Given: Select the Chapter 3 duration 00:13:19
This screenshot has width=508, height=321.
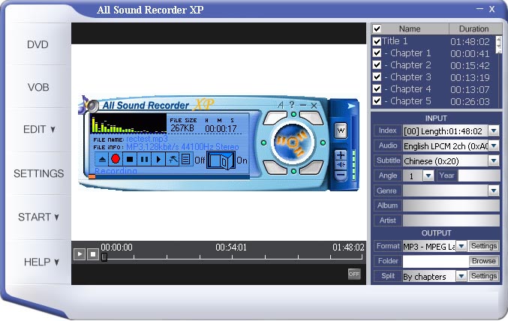Looking at the screenshot, I should click(x=470, y=78).
